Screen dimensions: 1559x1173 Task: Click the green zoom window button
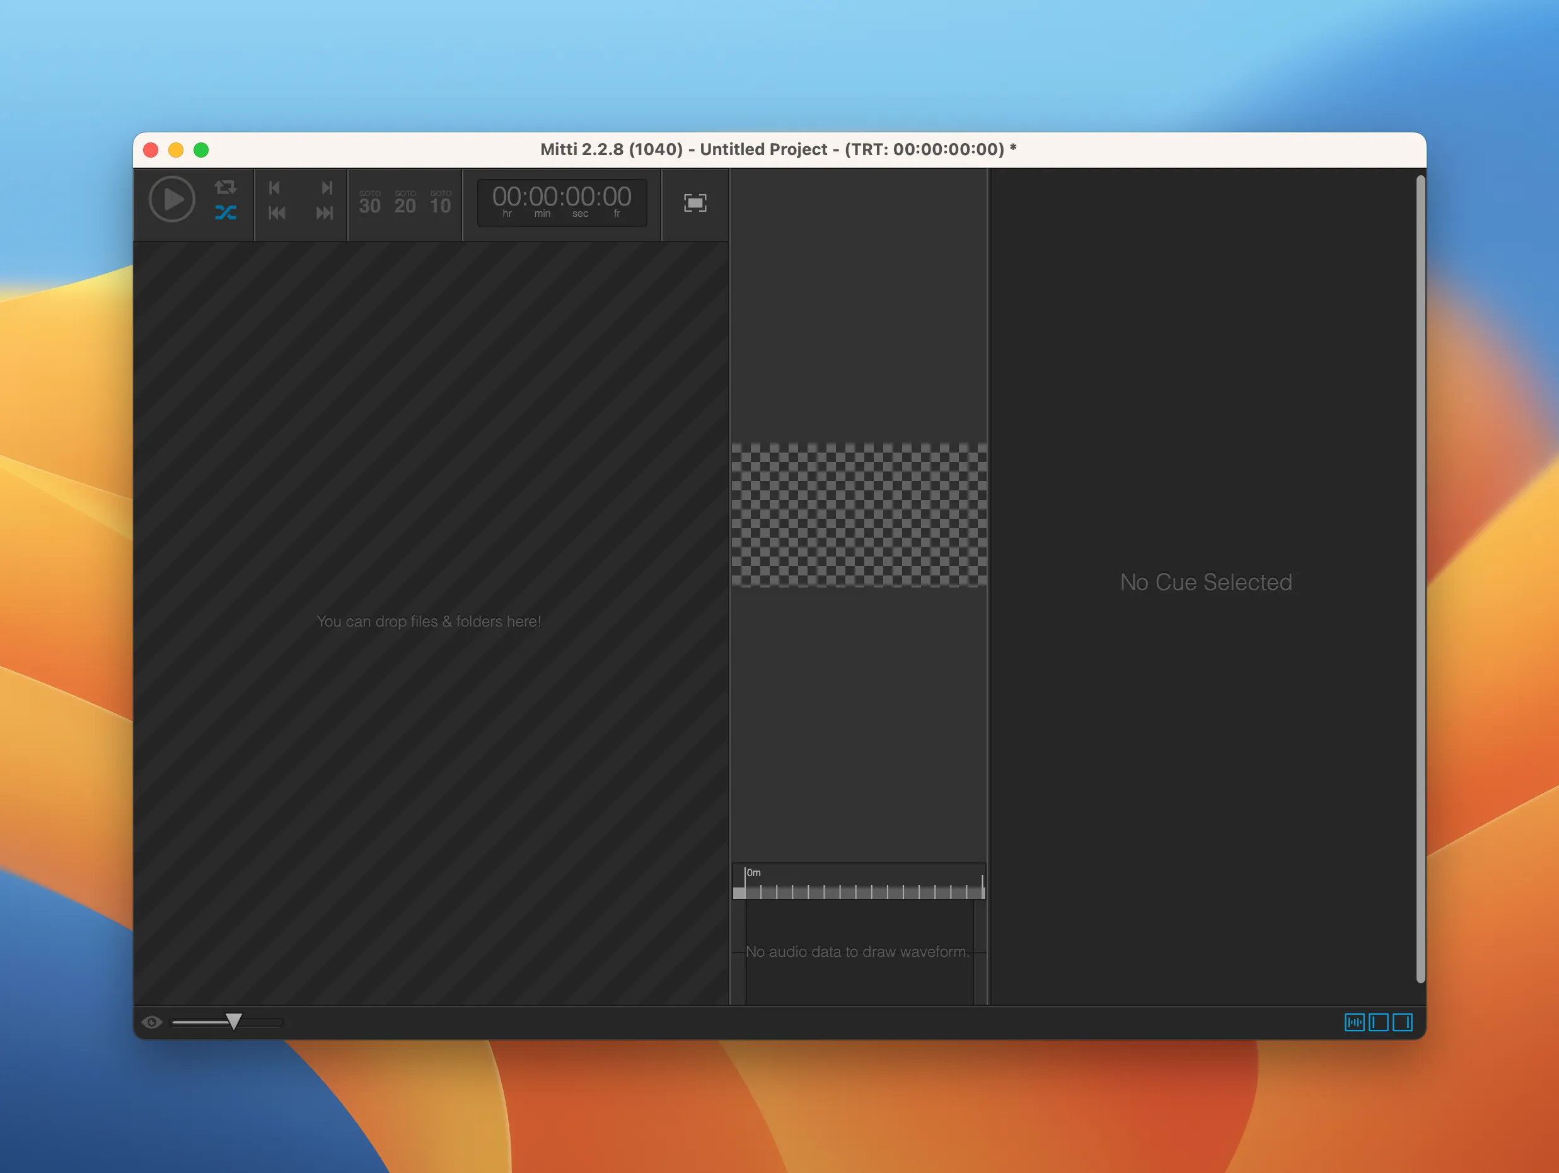pyautogui.click(x=202, y=150)
